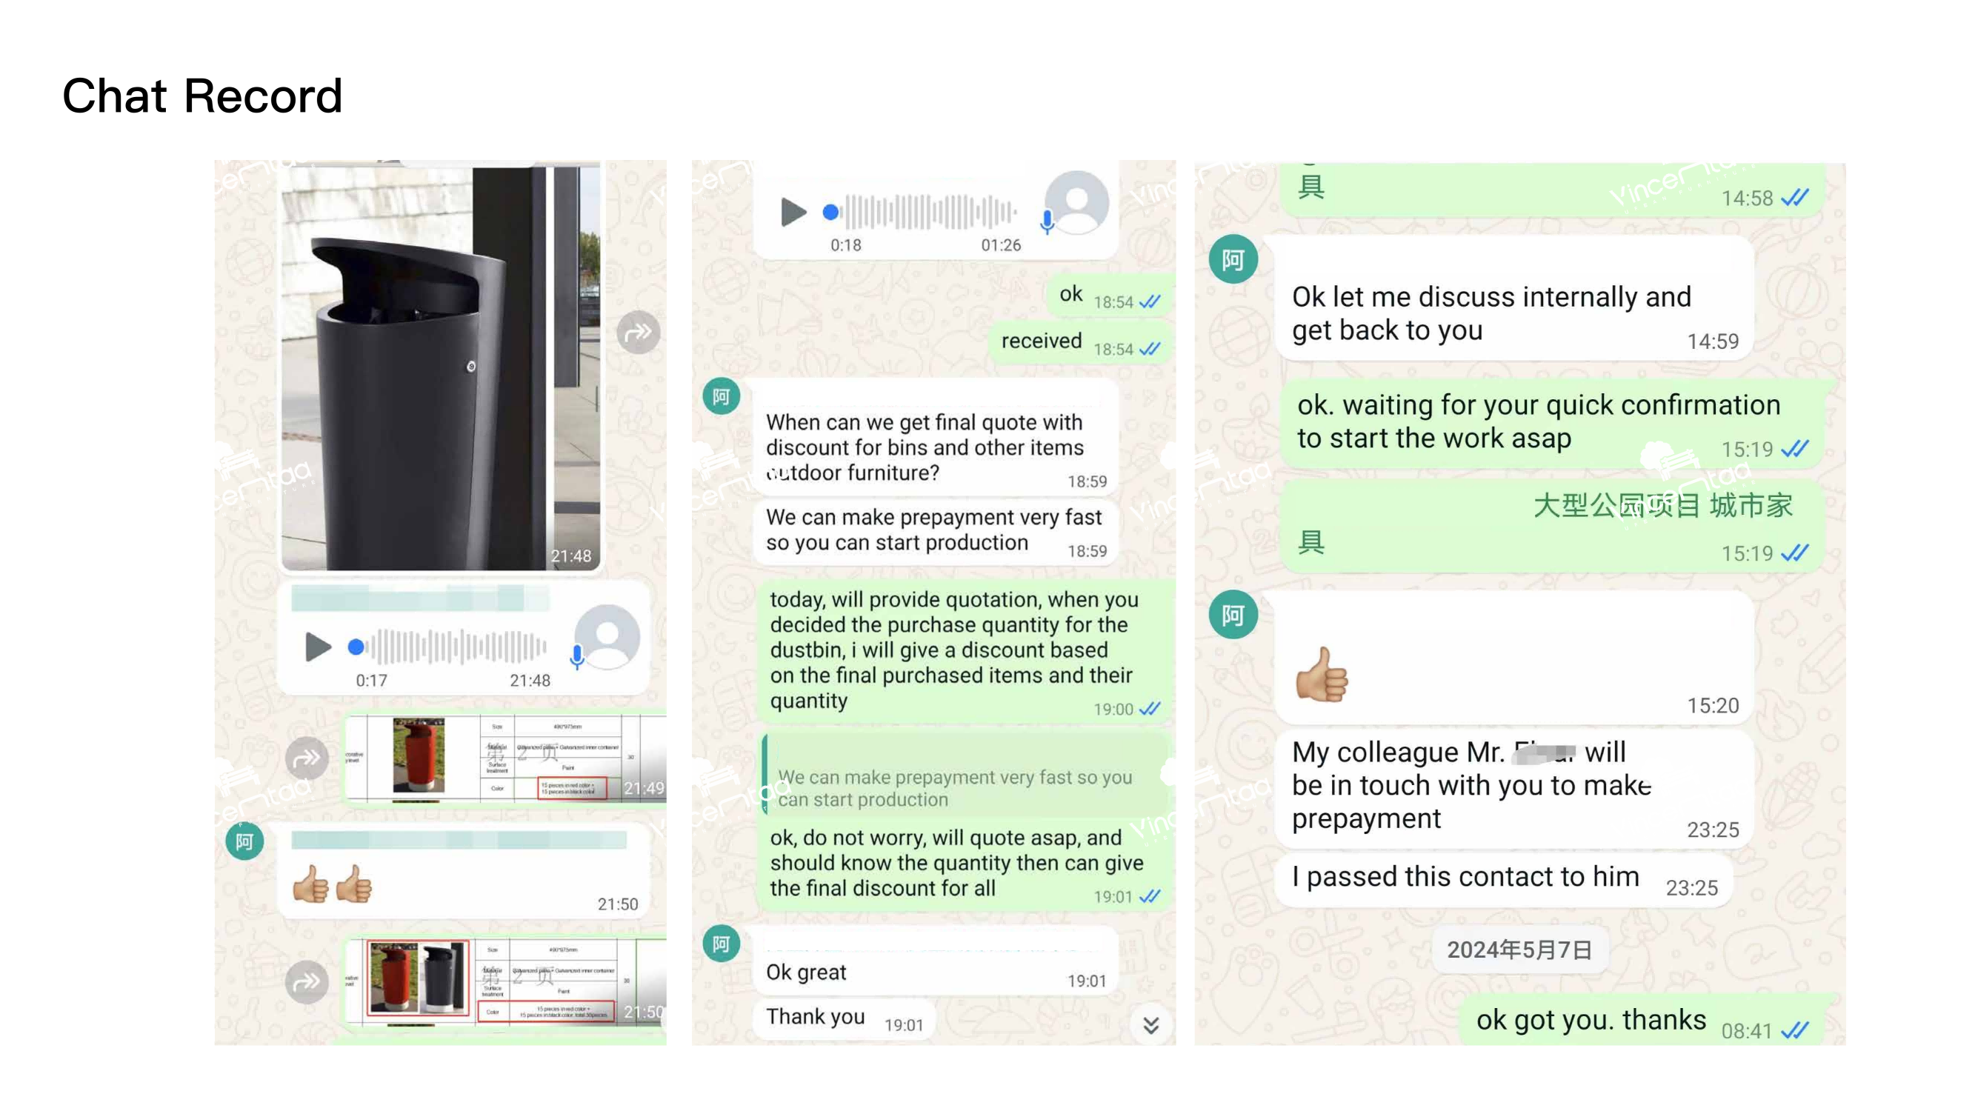The image size is (1975, 1111).
Task: Jump to latest messages with the down chevron
Action: [x=1150, y=1025]
